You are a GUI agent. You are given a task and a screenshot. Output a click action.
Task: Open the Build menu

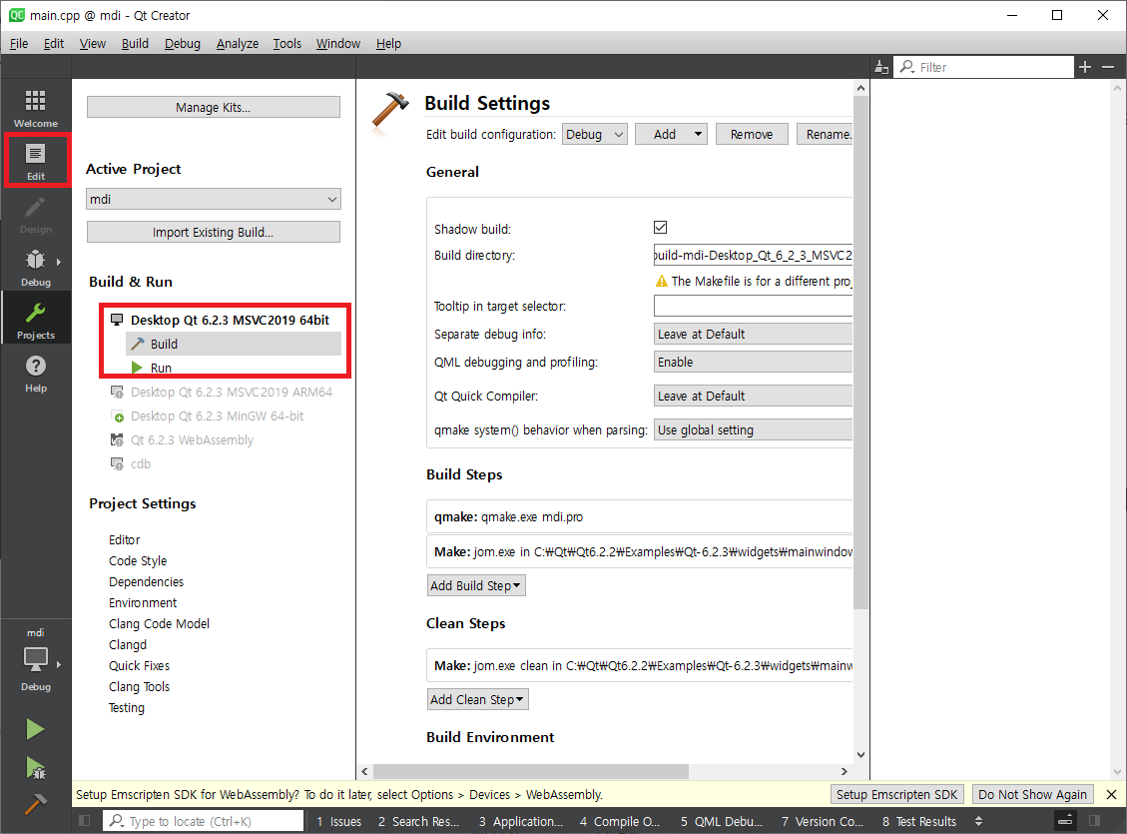coord(135,43)
